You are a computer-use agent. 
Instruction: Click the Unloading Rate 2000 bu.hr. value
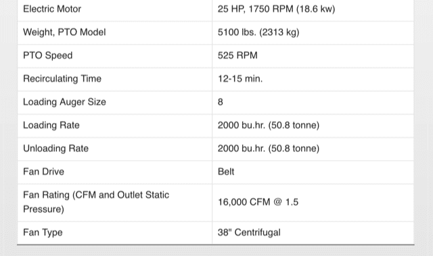click(269, 149)
